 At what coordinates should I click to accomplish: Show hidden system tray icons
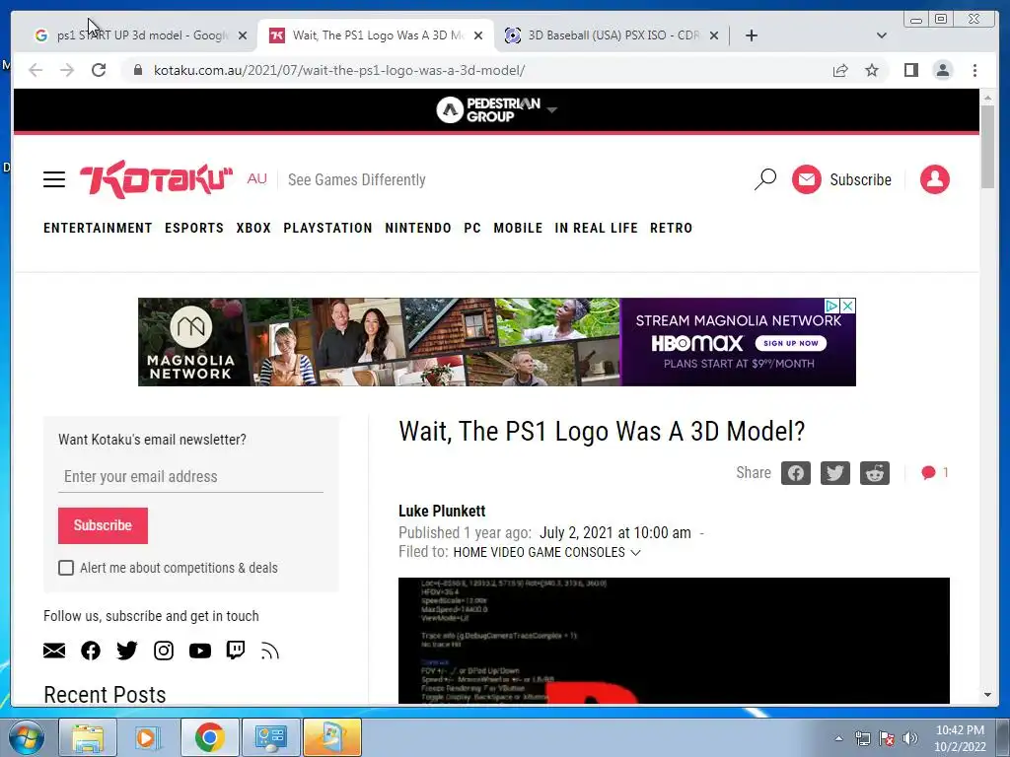coord(838,738)
